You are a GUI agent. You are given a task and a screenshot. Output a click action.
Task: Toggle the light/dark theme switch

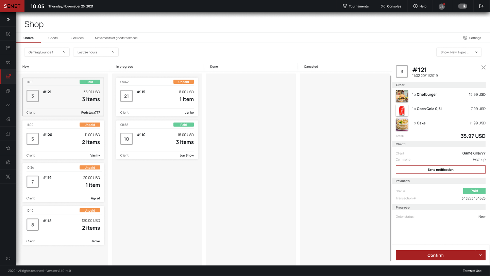tap(462, 6)
